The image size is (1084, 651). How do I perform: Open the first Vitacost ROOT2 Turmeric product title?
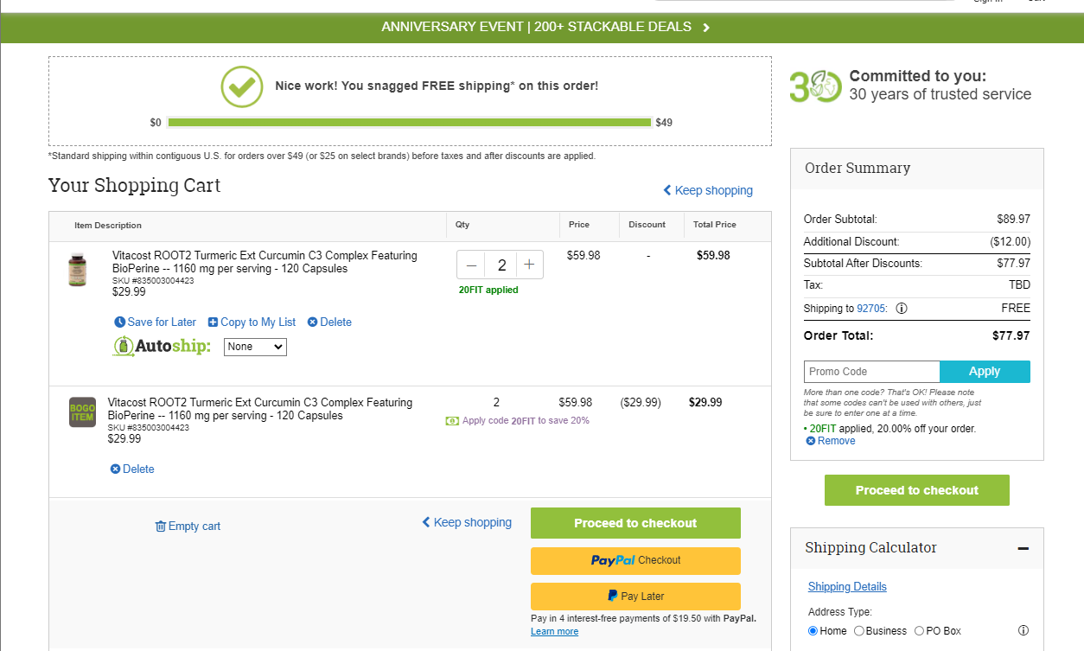click(265, 262)
